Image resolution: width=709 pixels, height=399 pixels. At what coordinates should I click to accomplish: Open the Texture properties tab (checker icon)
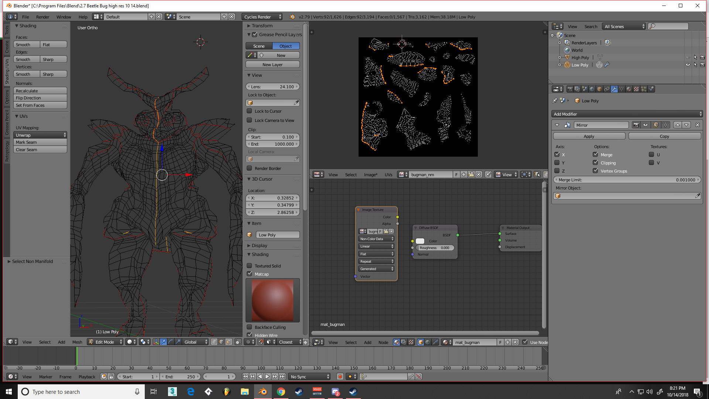coord(636,89)
